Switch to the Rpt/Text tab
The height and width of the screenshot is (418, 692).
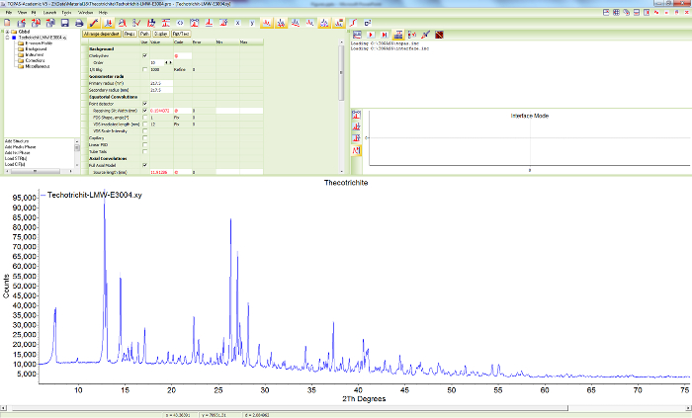click(182, 33)
